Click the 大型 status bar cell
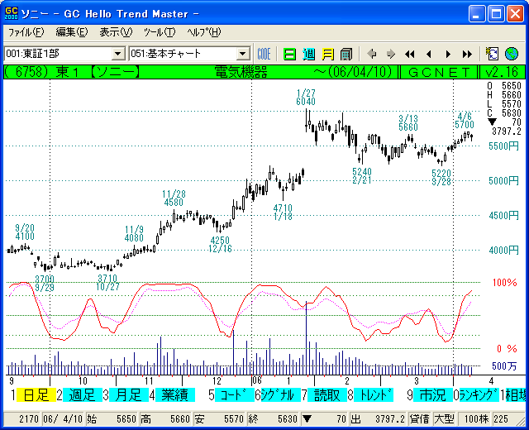Image resolution: width=529 pixels, height=430 pixels. (444, 419)
